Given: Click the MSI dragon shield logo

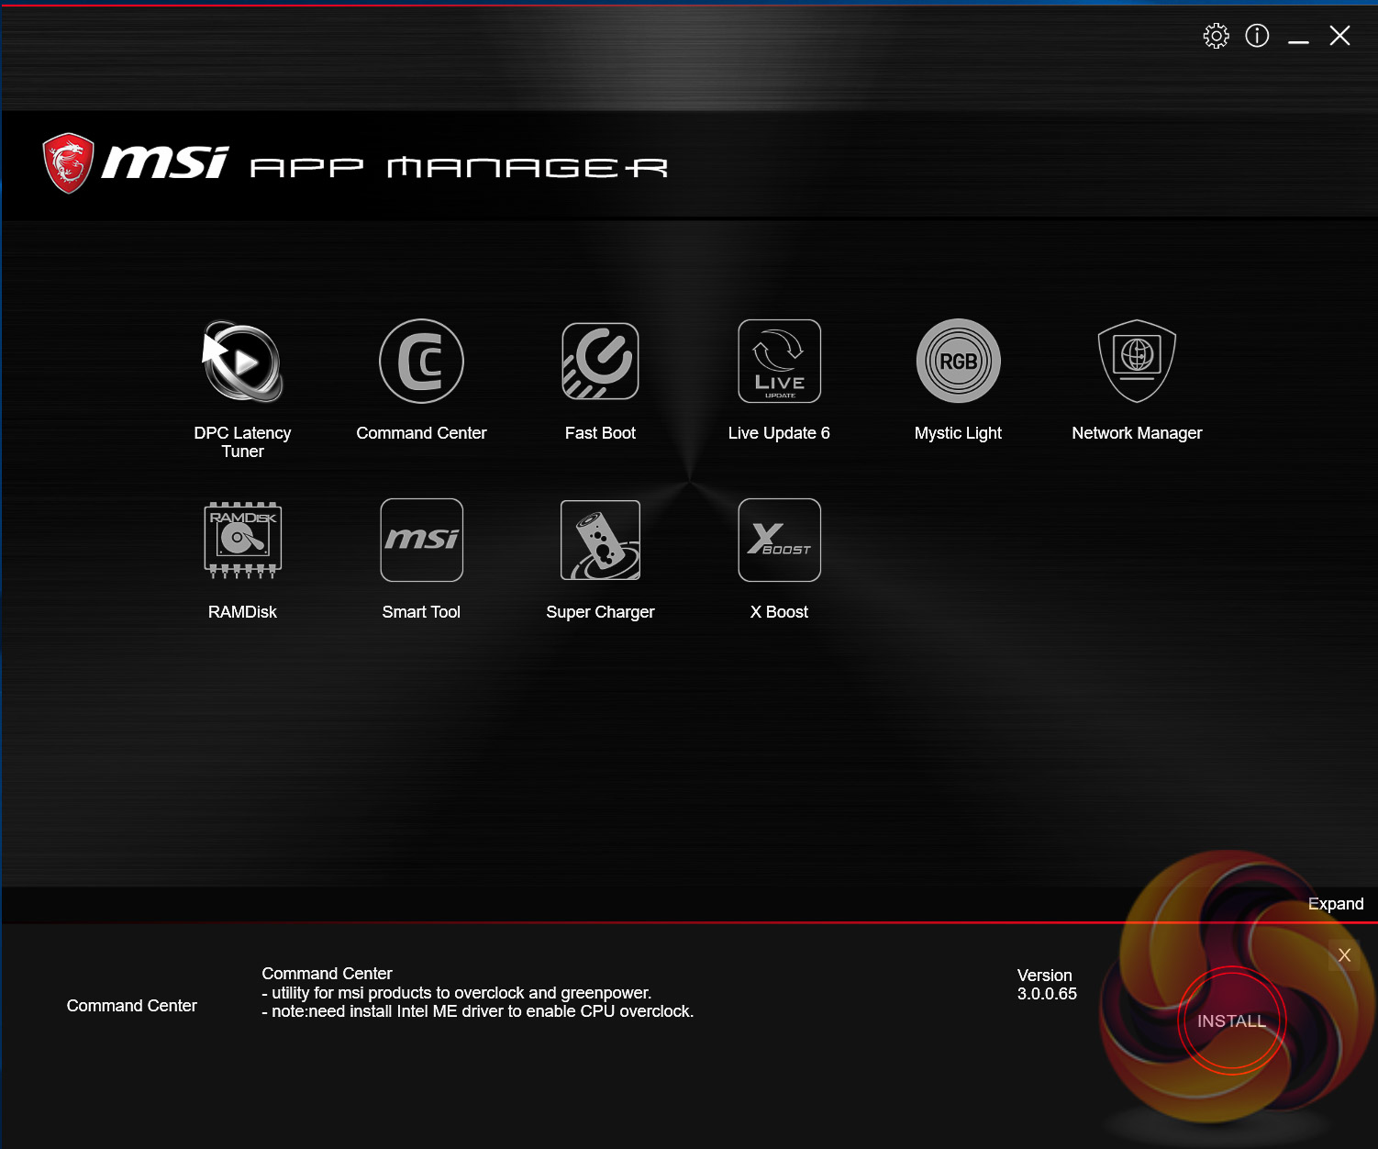Looking at the screenshot, I should (x=69, y=163).
